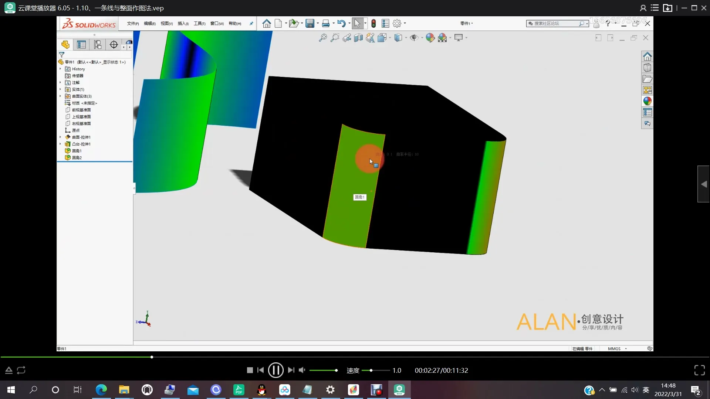This screenshot has height=399, width=710.
Task: Open the PropertyManager tab icon
Action: click(x=81, y=45)
